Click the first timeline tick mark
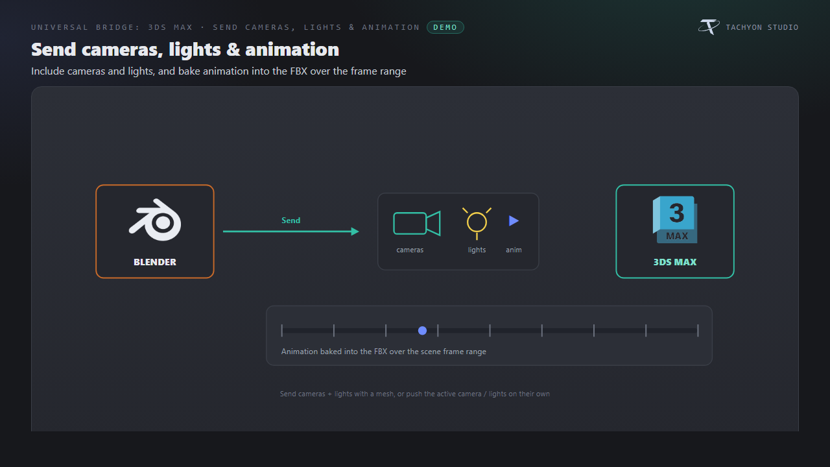The image size is (830, 467). click(282, 331)
